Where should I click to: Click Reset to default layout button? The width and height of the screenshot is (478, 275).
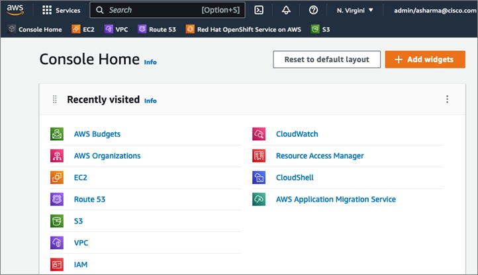326,59
